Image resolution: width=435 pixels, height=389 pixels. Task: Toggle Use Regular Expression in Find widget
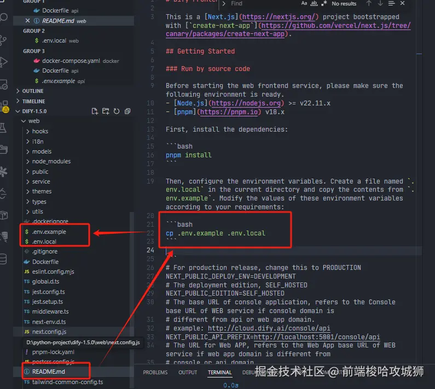pyautogui.click(x=324, y=3)
